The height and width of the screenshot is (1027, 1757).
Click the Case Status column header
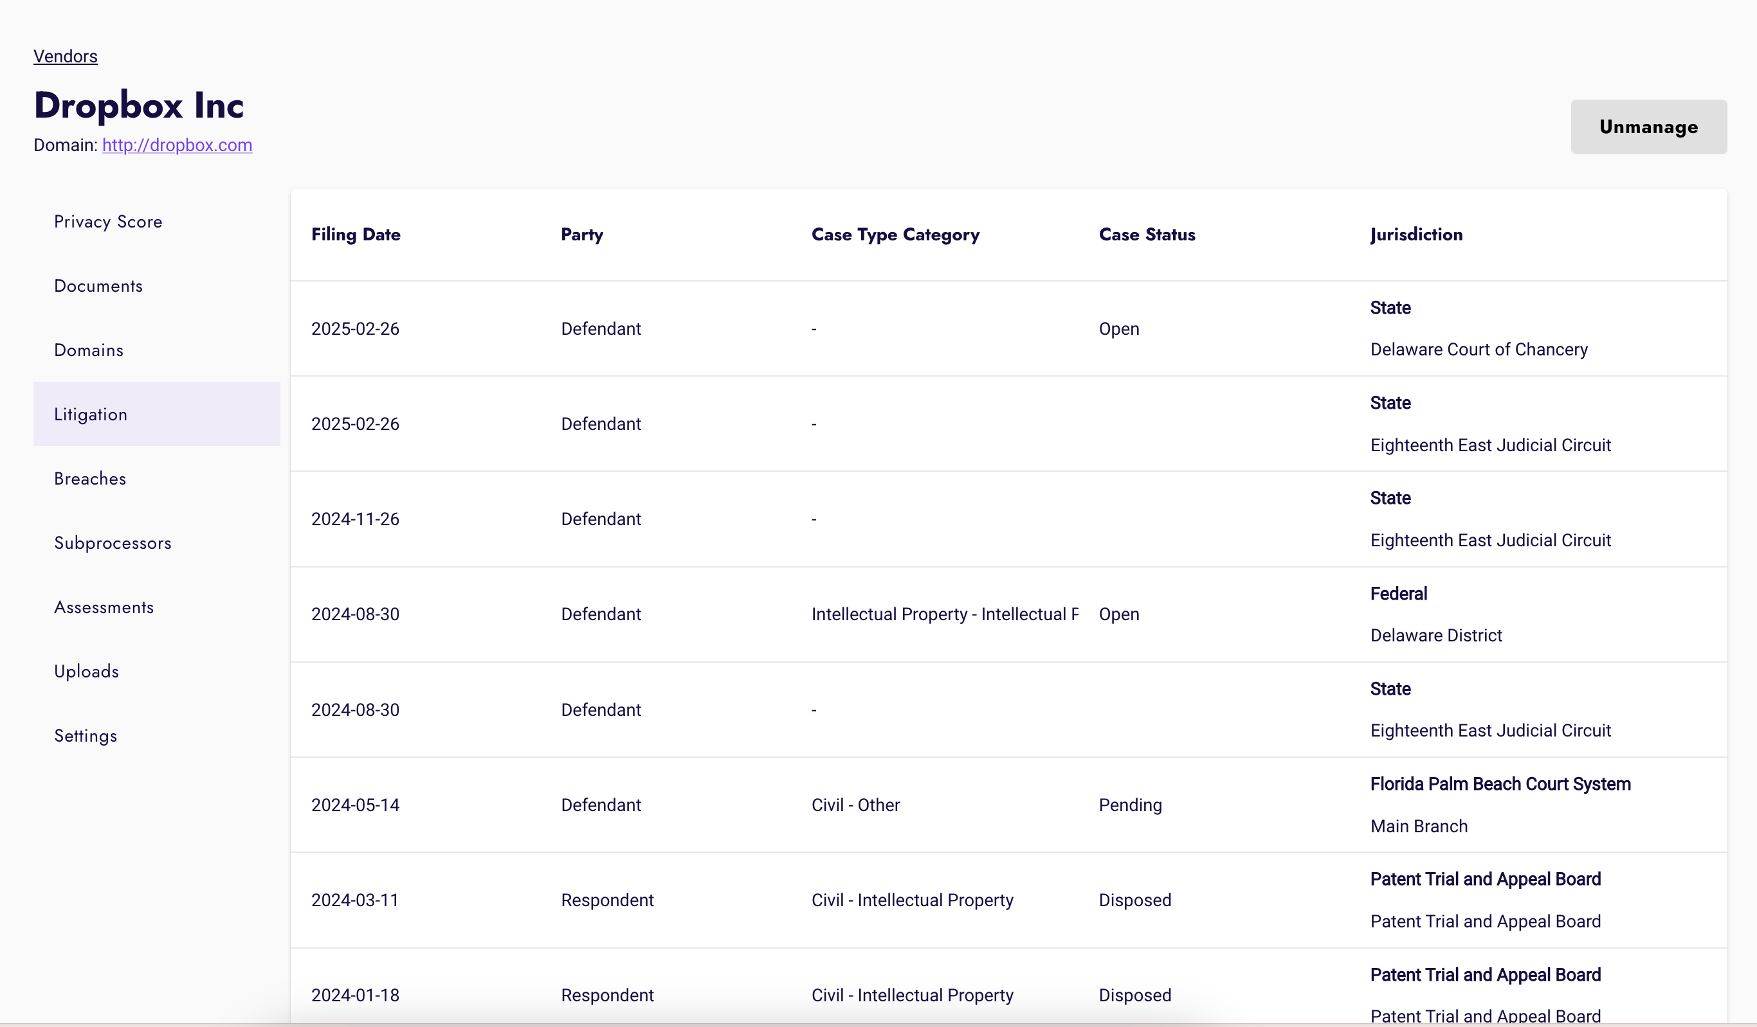[x=1147, y=235]
